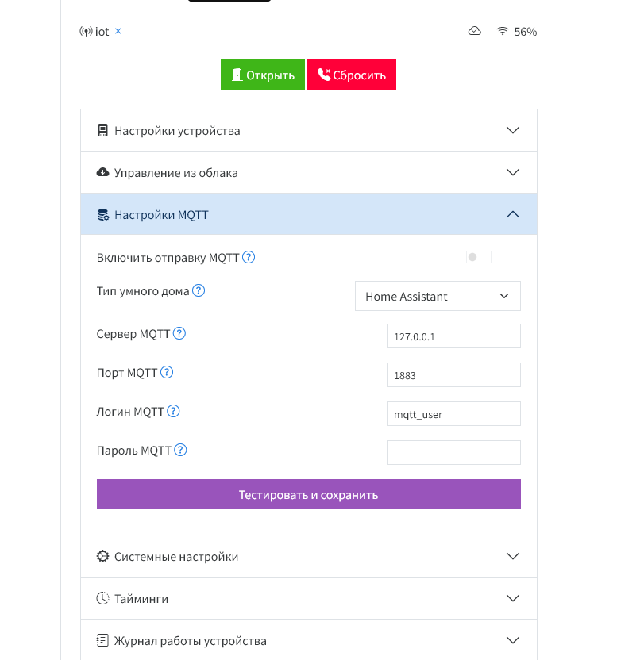Screen dimensions: 617x660
Task: Click the device icon beside Настройки устройства
Action: tap(103, 130)
